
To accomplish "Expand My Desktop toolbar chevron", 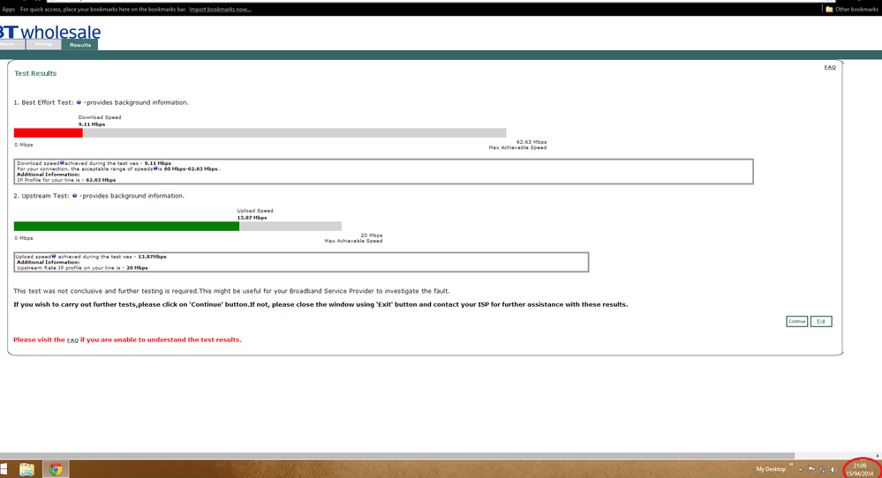I will (791, 465).
